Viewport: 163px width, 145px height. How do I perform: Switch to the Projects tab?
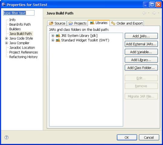click(77, 23)
